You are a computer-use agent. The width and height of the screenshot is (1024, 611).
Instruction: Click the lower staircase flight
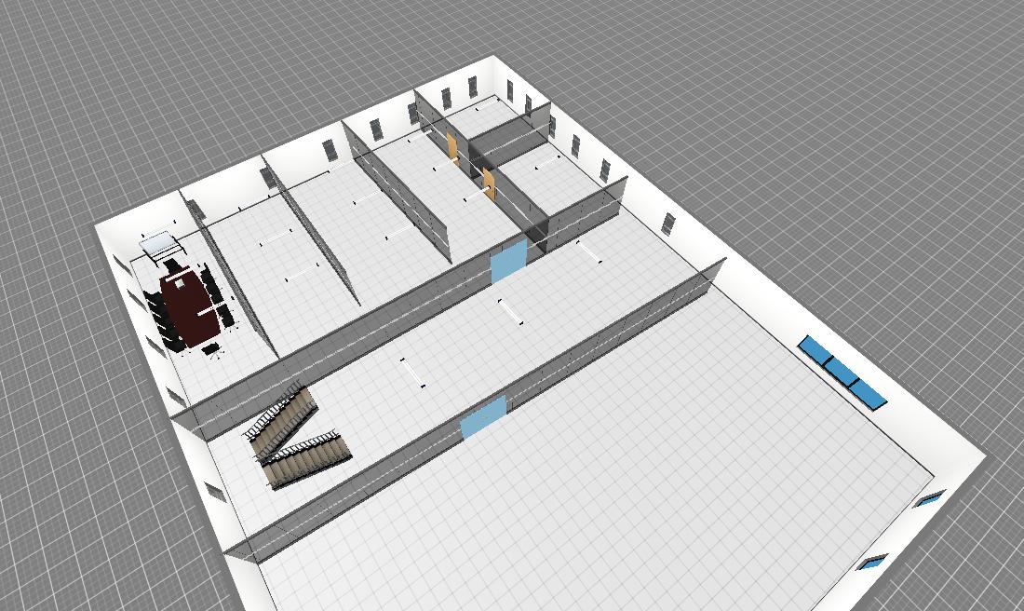(307, 457)
